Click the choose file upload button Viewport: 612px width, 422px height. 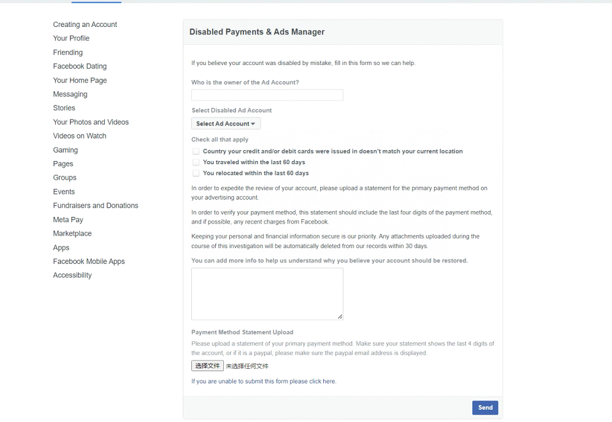(x=207, y=366)
